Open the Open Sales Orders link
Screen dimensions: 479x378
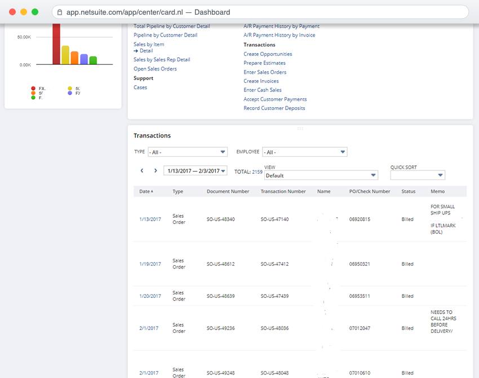coord(155,69)
